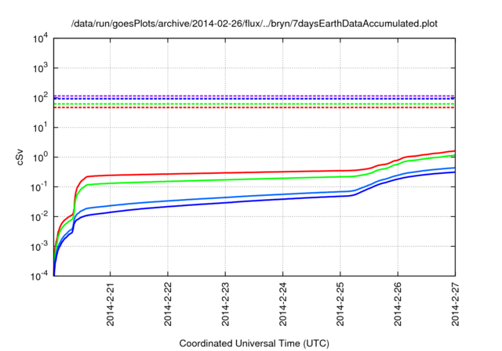Click the plot title file path
Image resolution: width=502 pixels, height=351 pixels.
(254, 24)
